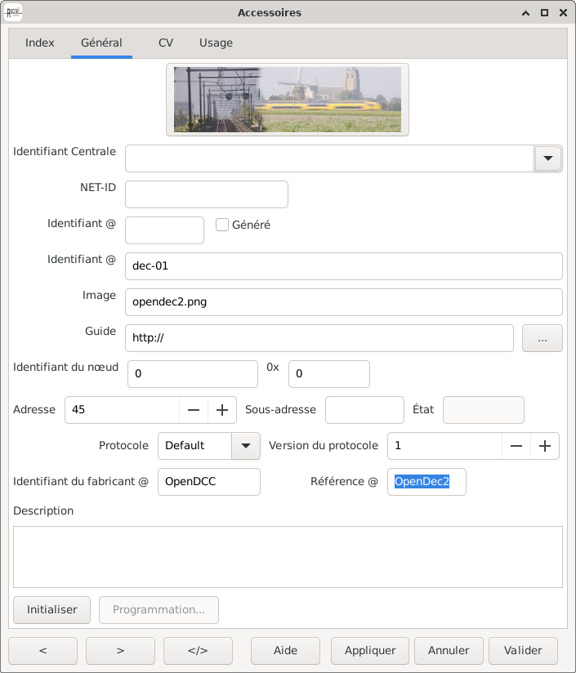This screenshot has width=576, height=673.
Task: Click the Initialiser button
Action: click(52, 610)
